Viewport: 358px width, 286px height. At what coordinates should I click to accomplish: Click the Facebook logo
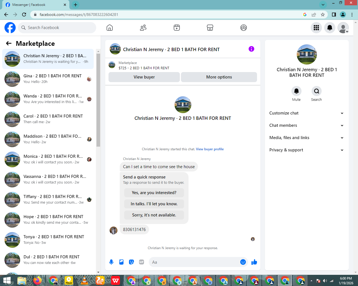coord(10,28)
